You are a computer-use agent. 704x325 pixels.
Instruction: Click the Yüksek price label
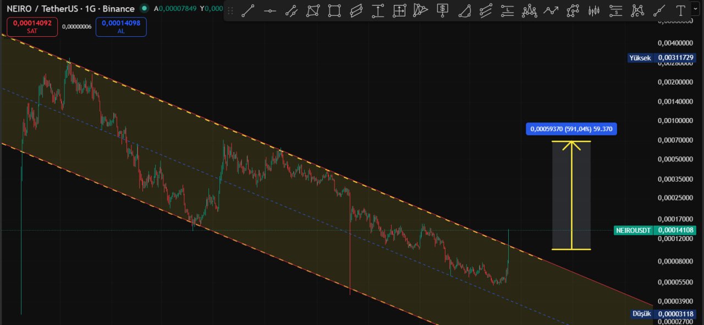640,58
